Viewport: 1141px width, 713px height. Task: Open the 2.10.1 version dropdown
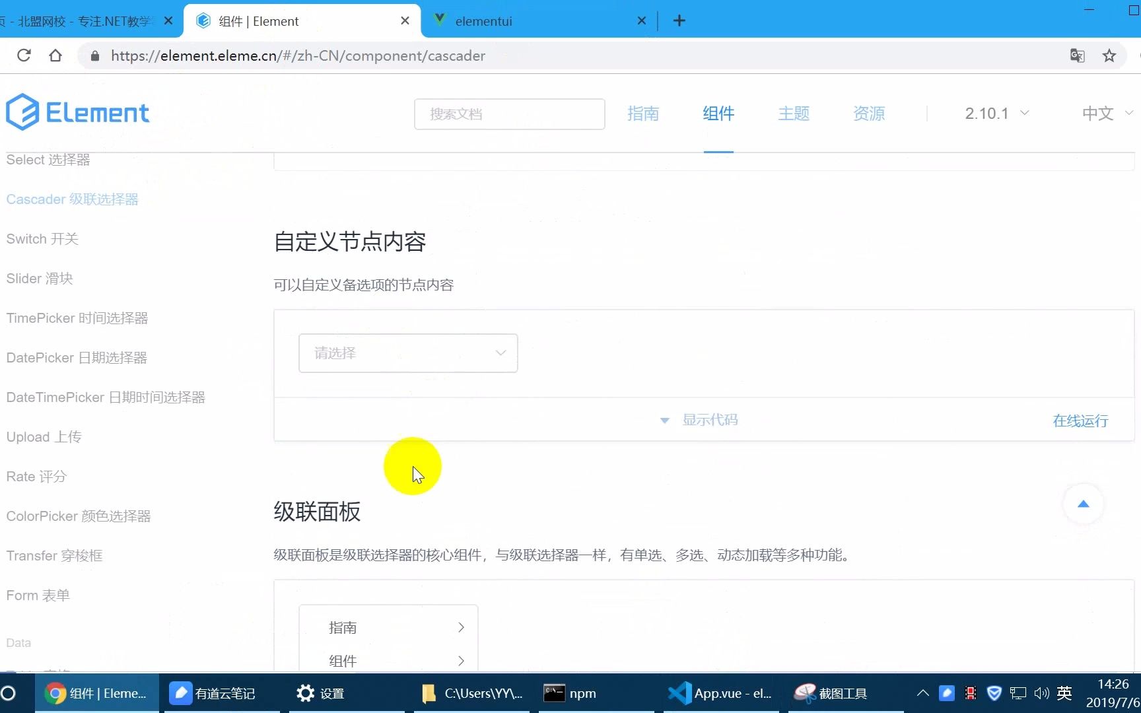[996, 114]
